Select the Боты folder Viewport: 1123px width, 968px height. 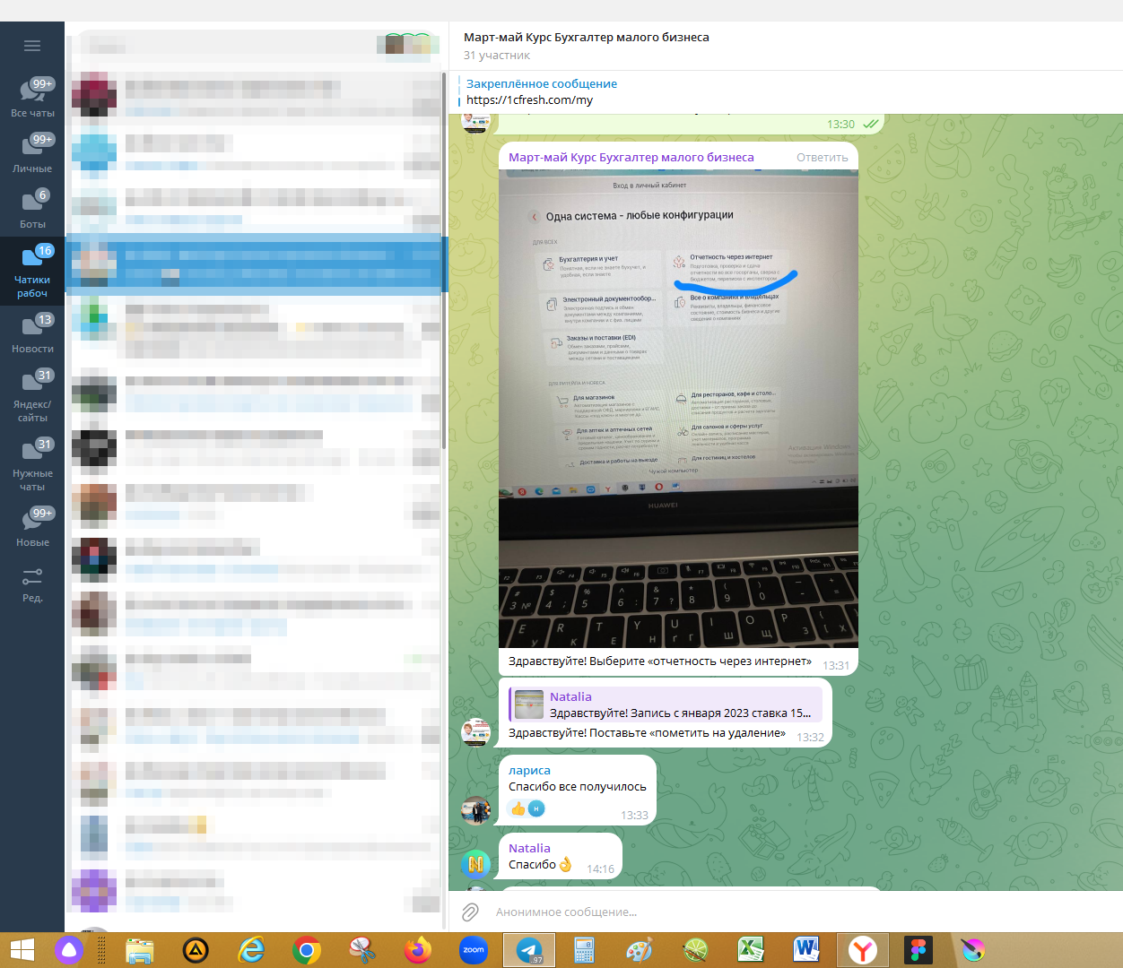point(32,208)
